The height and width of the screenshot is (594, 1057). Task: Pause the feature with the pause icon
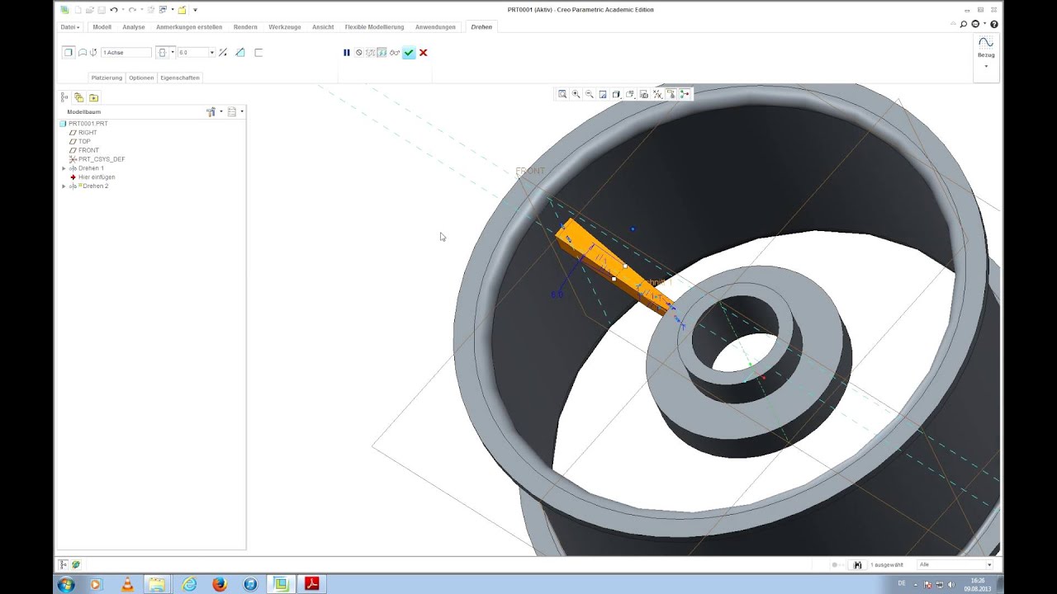[x=347, y=53]
